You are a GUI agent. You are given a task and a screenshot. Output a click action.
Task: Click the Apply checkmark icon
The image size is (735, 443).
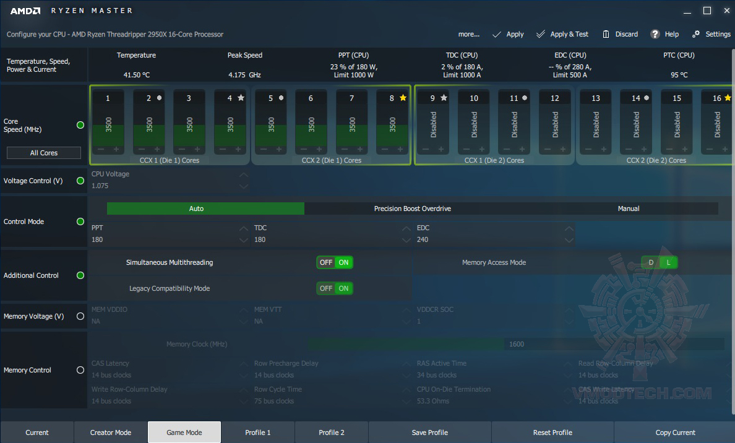tap(497, 34)
